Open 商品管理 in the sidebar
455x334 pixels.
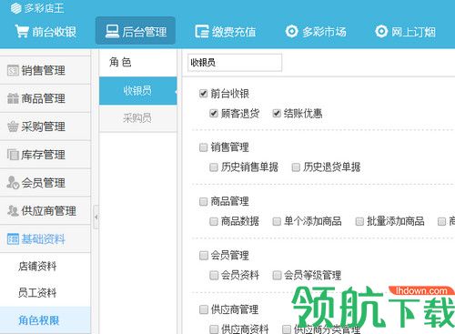coord(45,98)
